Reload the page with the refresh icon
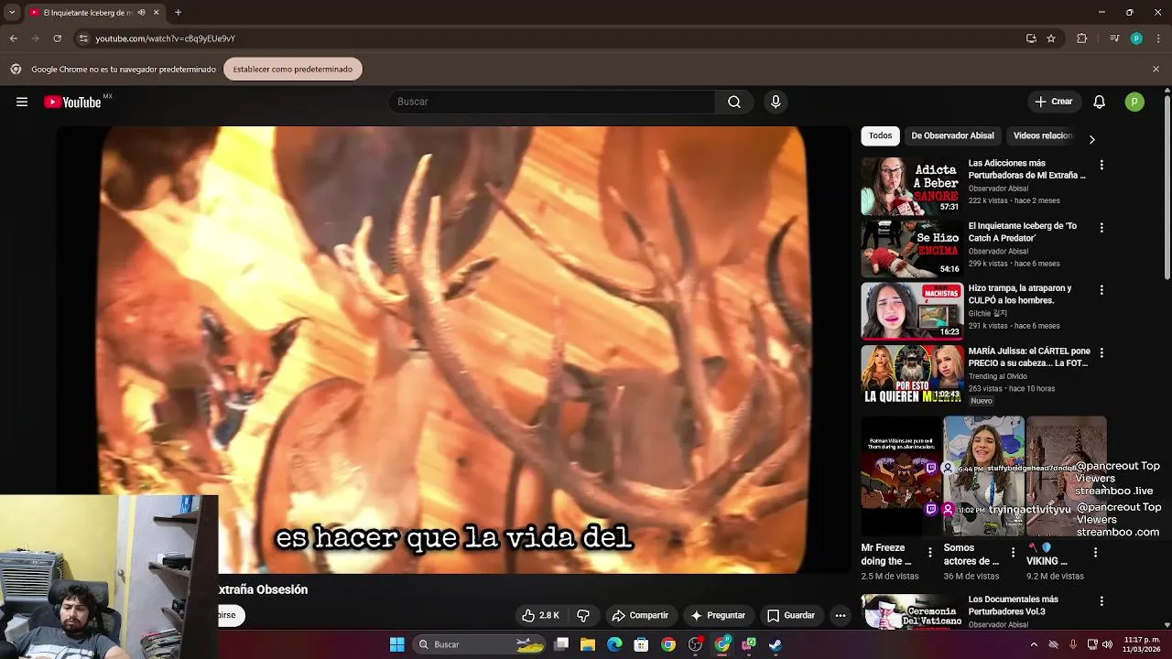This screenshot has width=1172, height=659. (57, 38)
